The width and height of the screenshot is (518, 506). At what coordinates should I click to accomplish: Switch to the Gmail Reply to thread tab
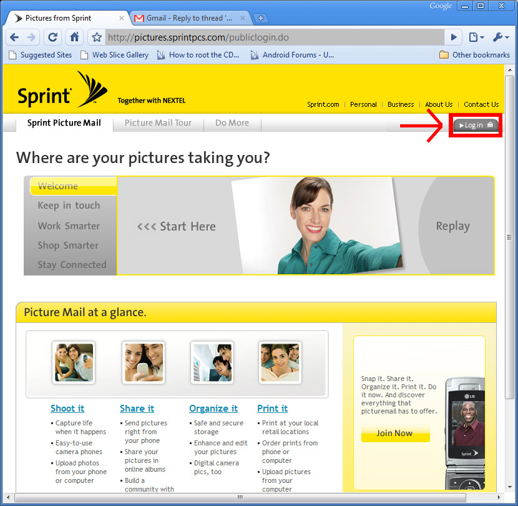pos(190,18)
